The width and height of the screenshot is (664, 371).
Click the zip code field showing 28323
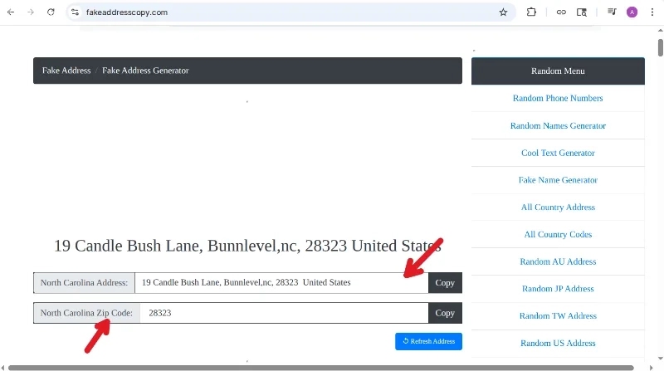coord(284,313)
